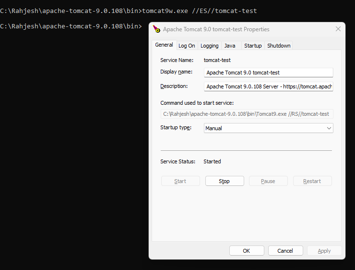
Task: Switch to the General tab
Action: [x=164, y=45]
